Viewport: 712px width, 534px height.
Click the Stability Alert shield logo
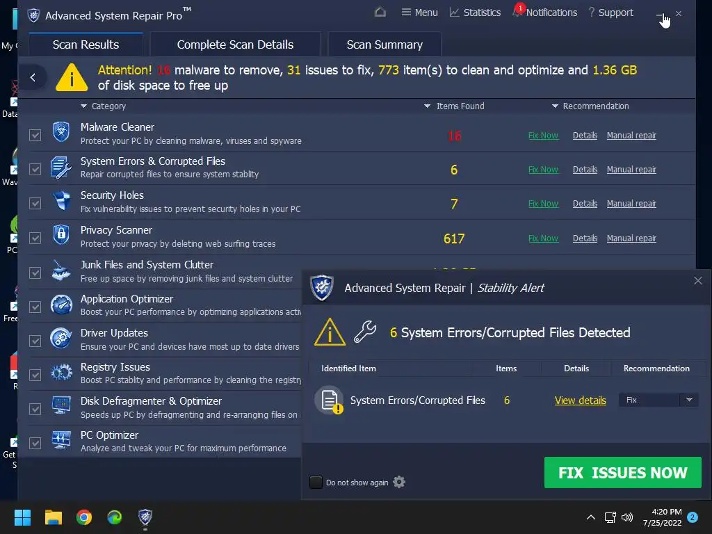pos(322,287)
